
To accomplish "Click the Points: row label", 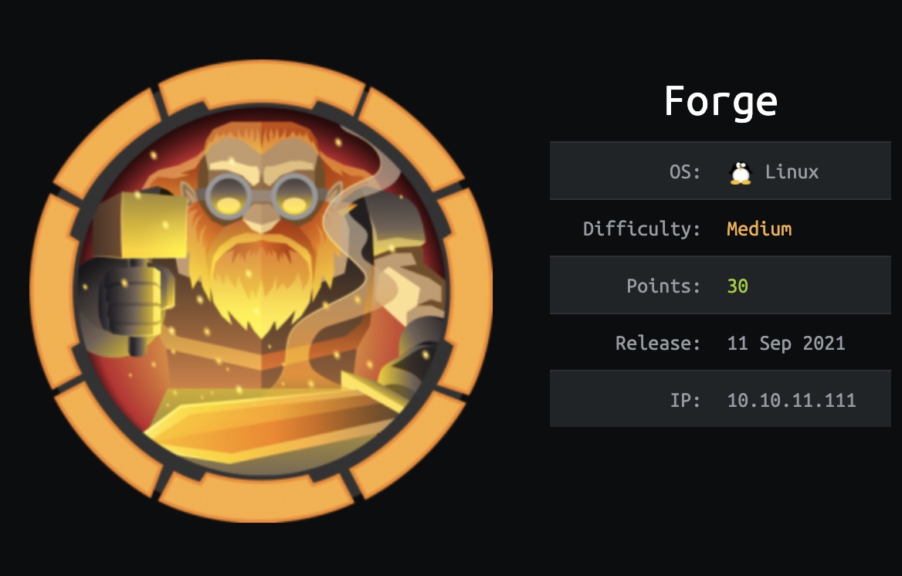I will point(663,286).
